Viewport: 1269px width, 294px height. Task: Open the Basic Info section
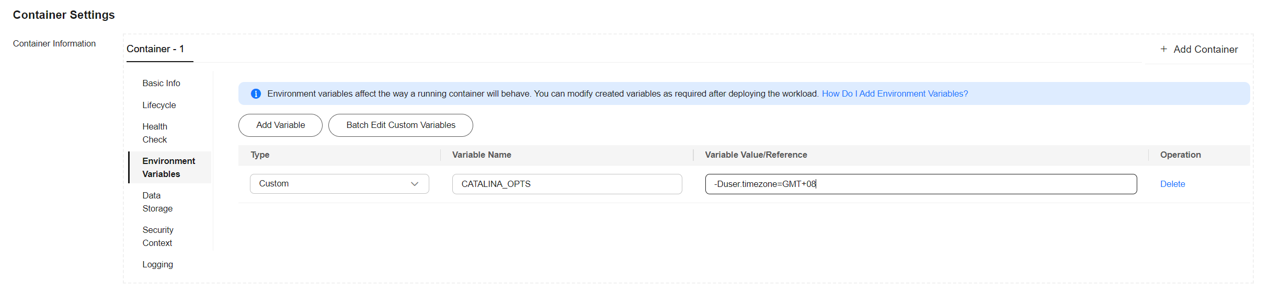coord(161,84)
